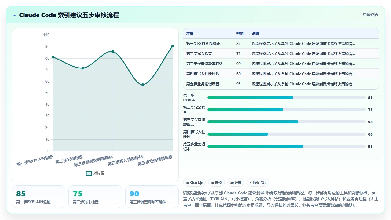
Task: Click the 趋势图表 label in header
Action: 371,15
